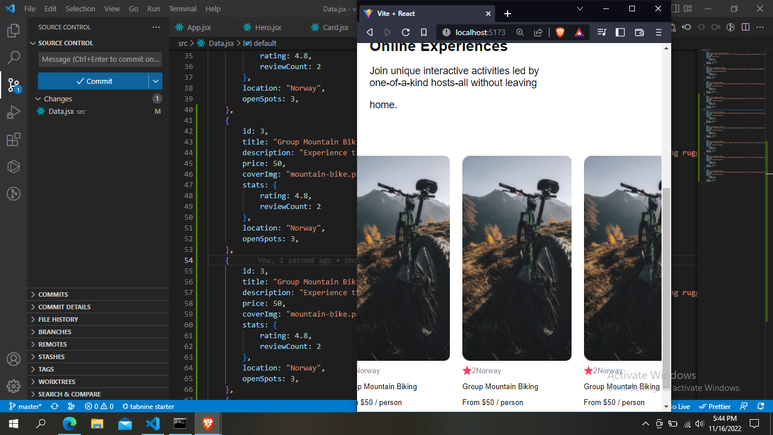Open the Extensions view in VS Code
Screen dimensions: 773x435
coord(14,139)
